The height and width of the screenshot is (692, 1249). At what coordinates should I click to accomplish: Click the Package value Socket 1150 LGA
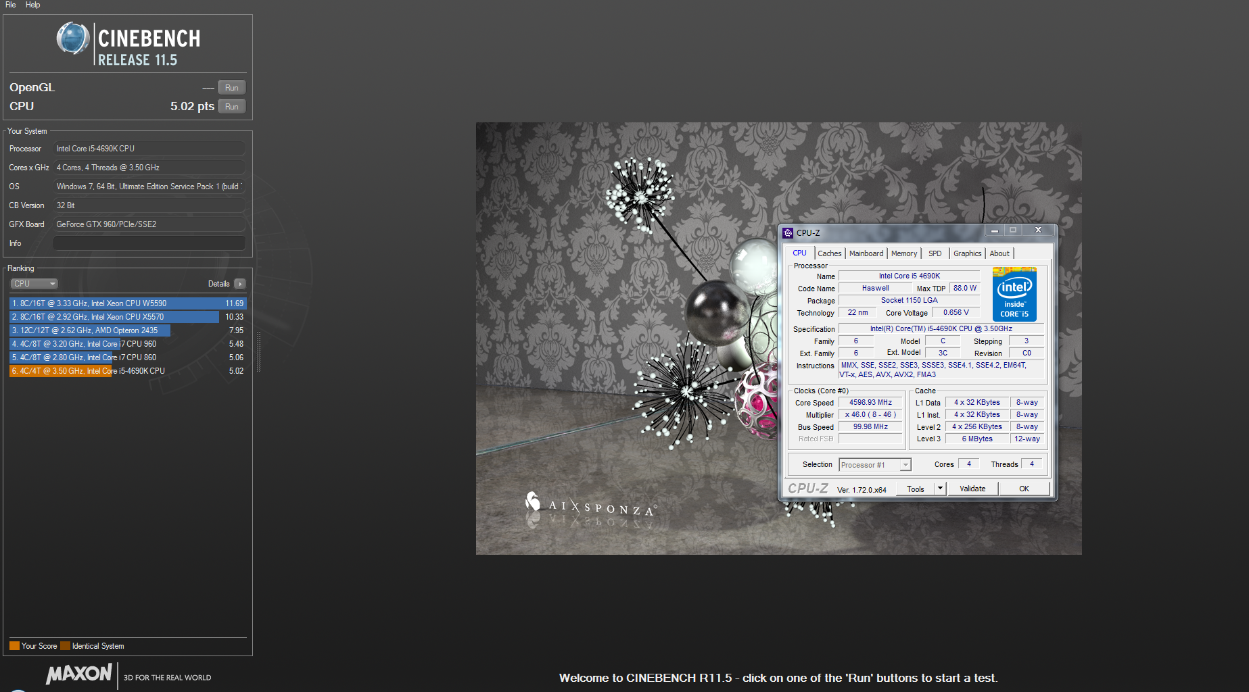pyautogui.click(x=910, y=301)
